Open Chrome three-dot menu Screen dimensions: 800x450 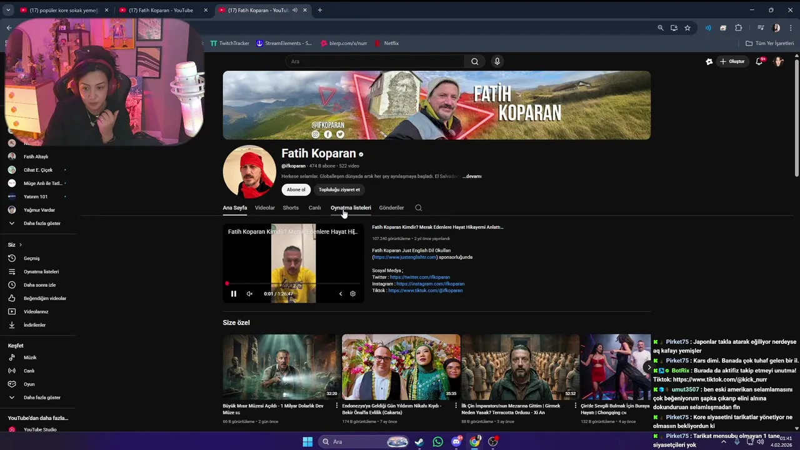pos(791,27)
